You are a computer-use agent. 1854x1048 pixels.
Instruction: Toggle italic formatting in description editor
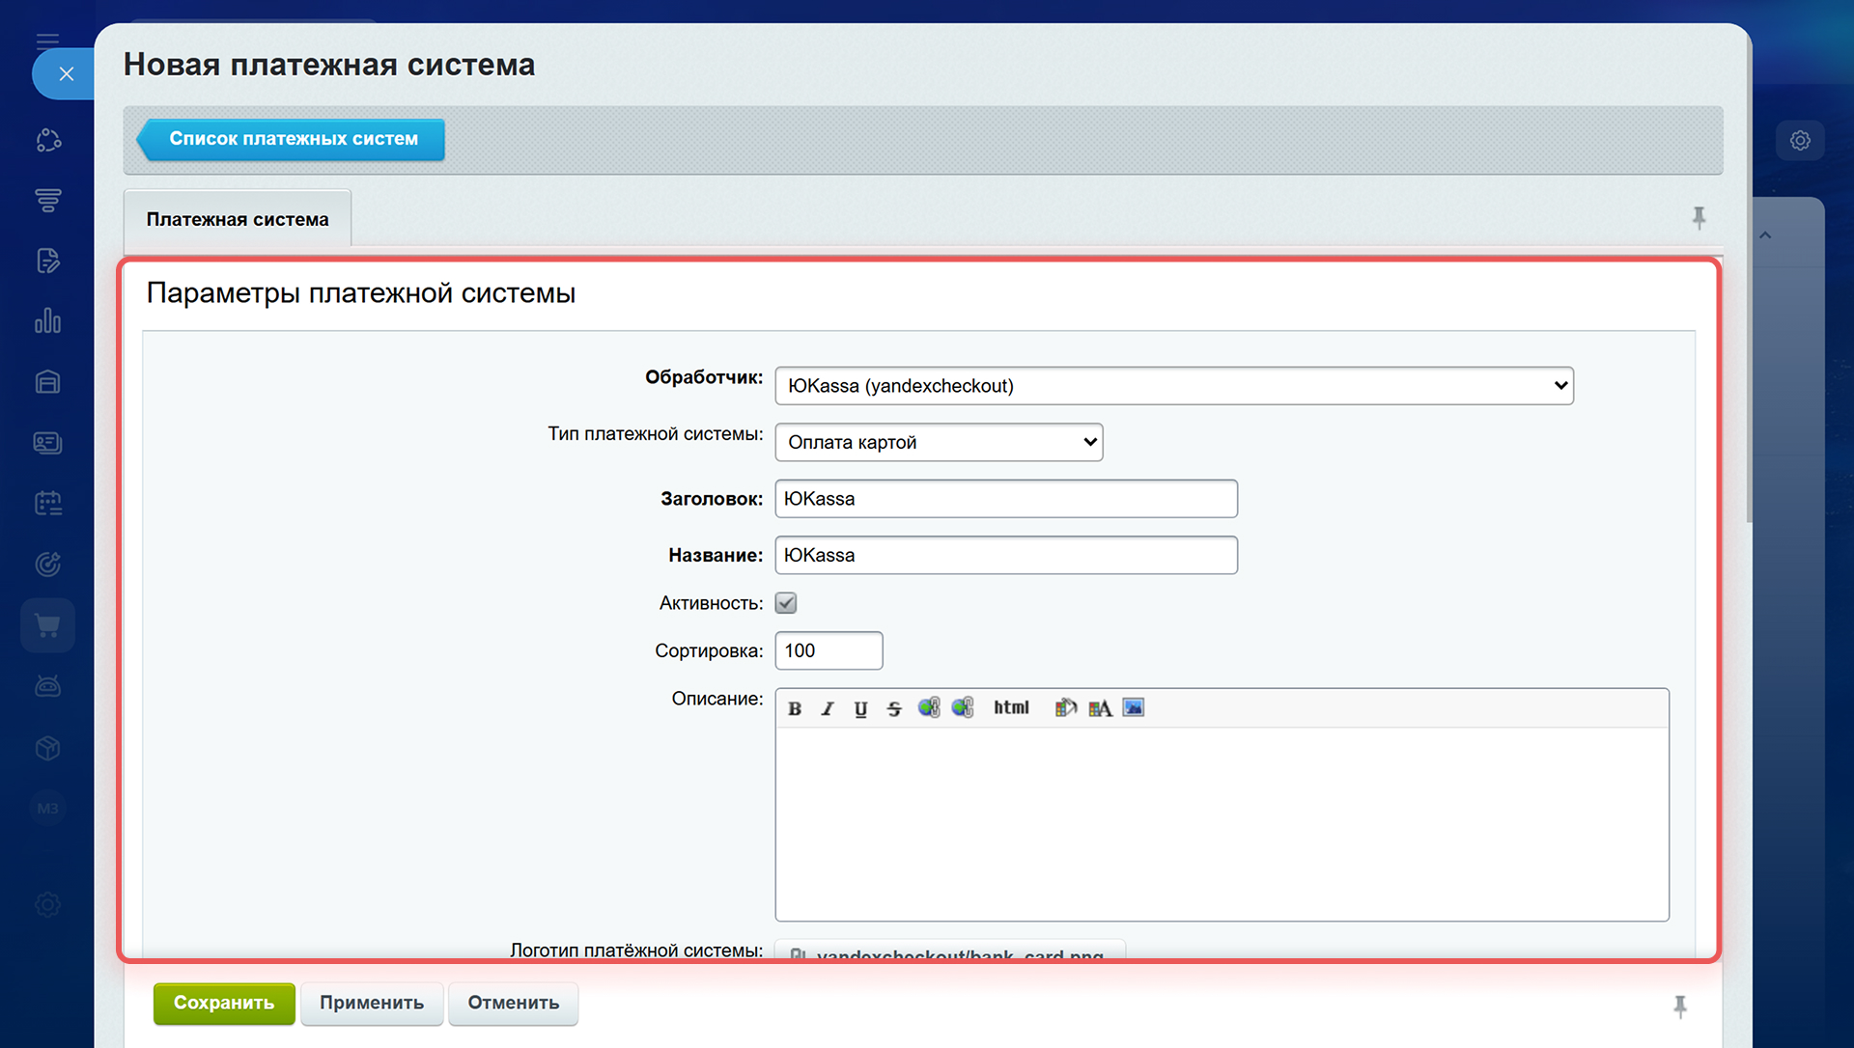(x=828, y=708)
